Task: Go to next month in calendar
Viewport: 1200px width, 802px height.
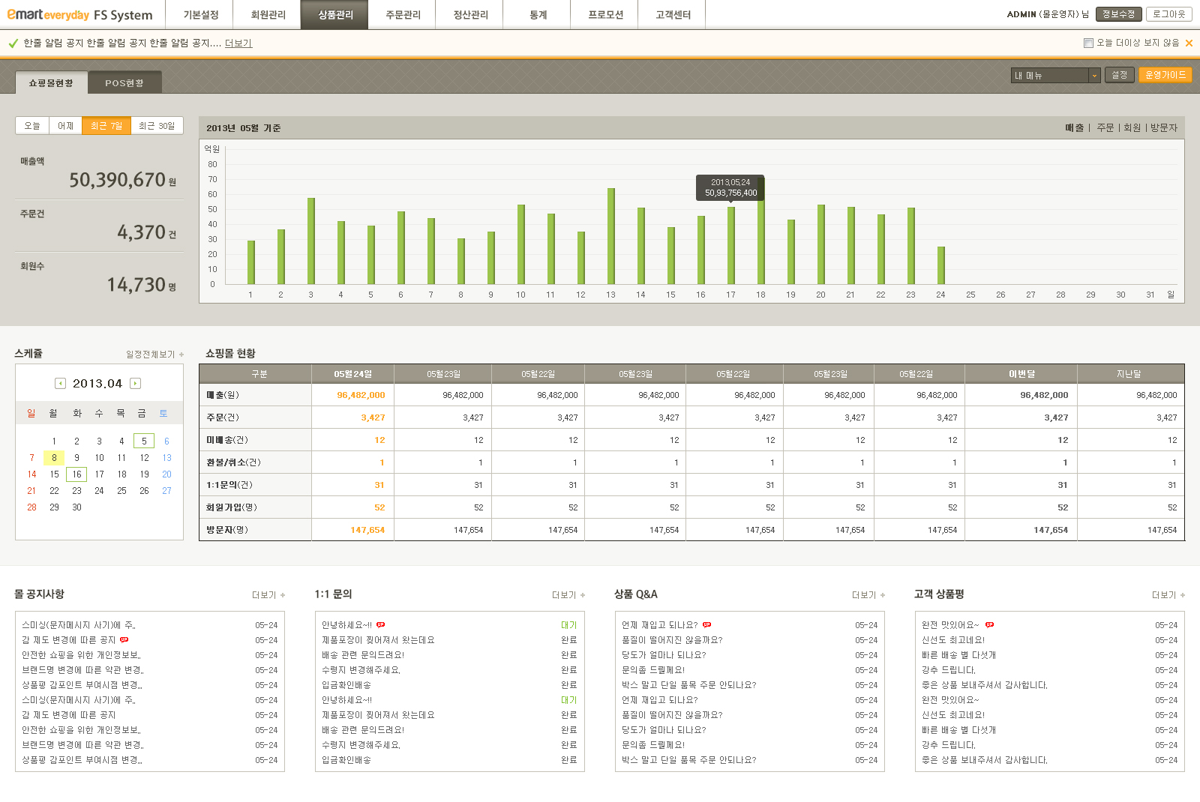Action: 136,384
